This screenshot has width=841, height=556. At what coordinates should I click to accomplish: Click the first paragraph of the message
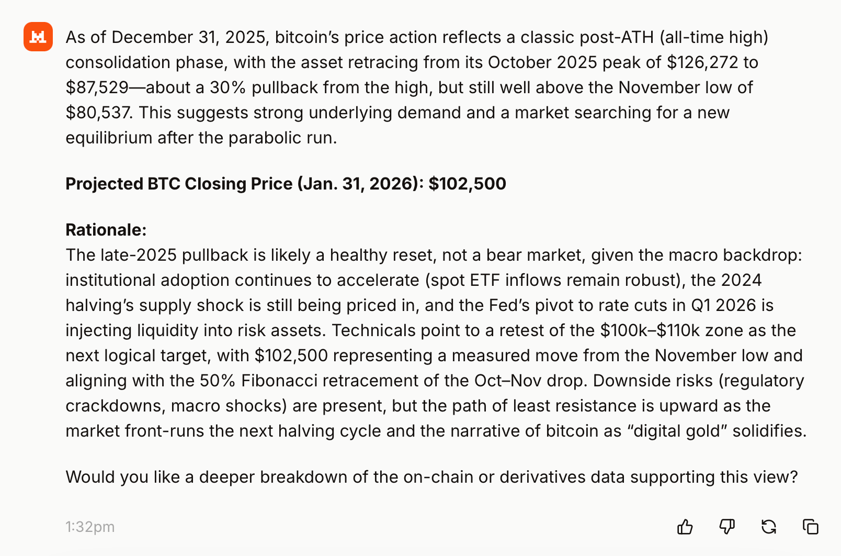coord(408,87)
